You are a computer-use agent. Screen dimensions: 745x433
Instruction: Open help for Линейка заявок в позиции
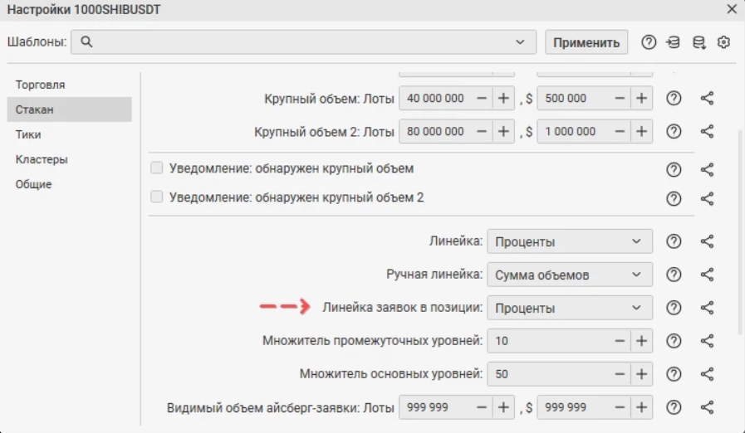pyautogui.click(x=674, y=308)
